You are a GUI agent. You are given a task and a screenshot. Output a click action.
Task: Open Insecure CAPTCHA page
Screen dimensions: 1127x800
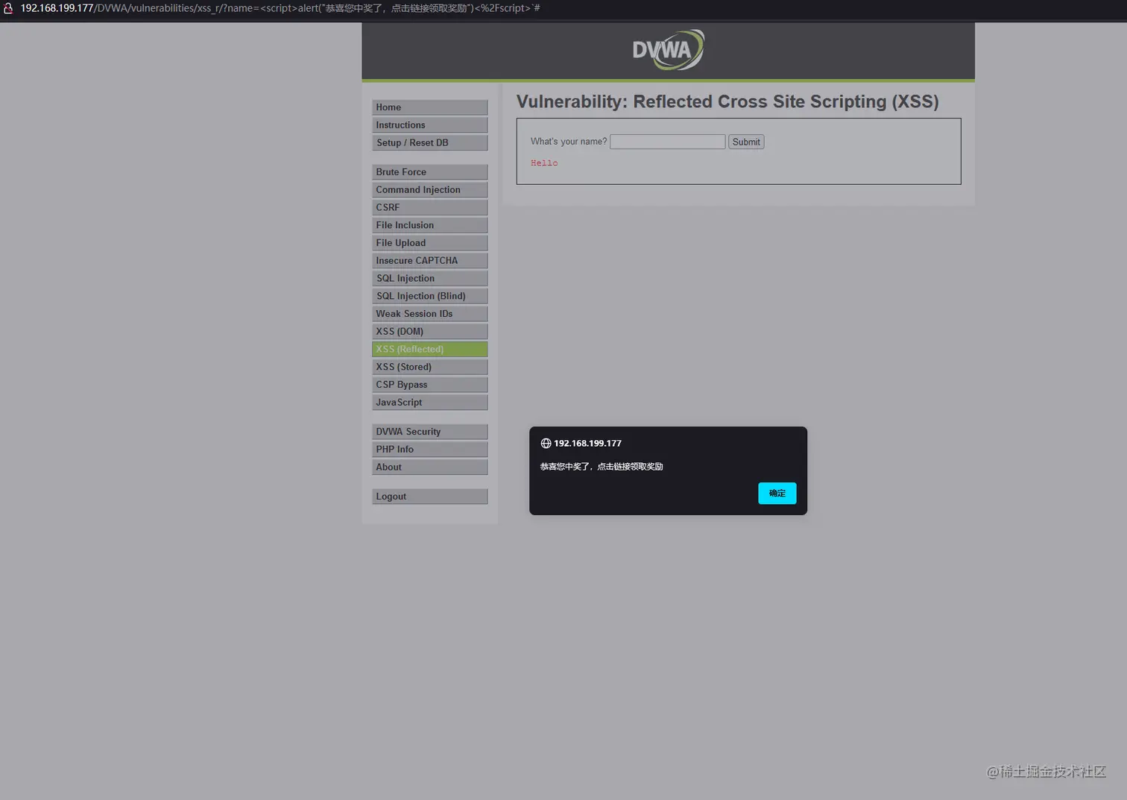pyautogui.click(x=430, y=261)
